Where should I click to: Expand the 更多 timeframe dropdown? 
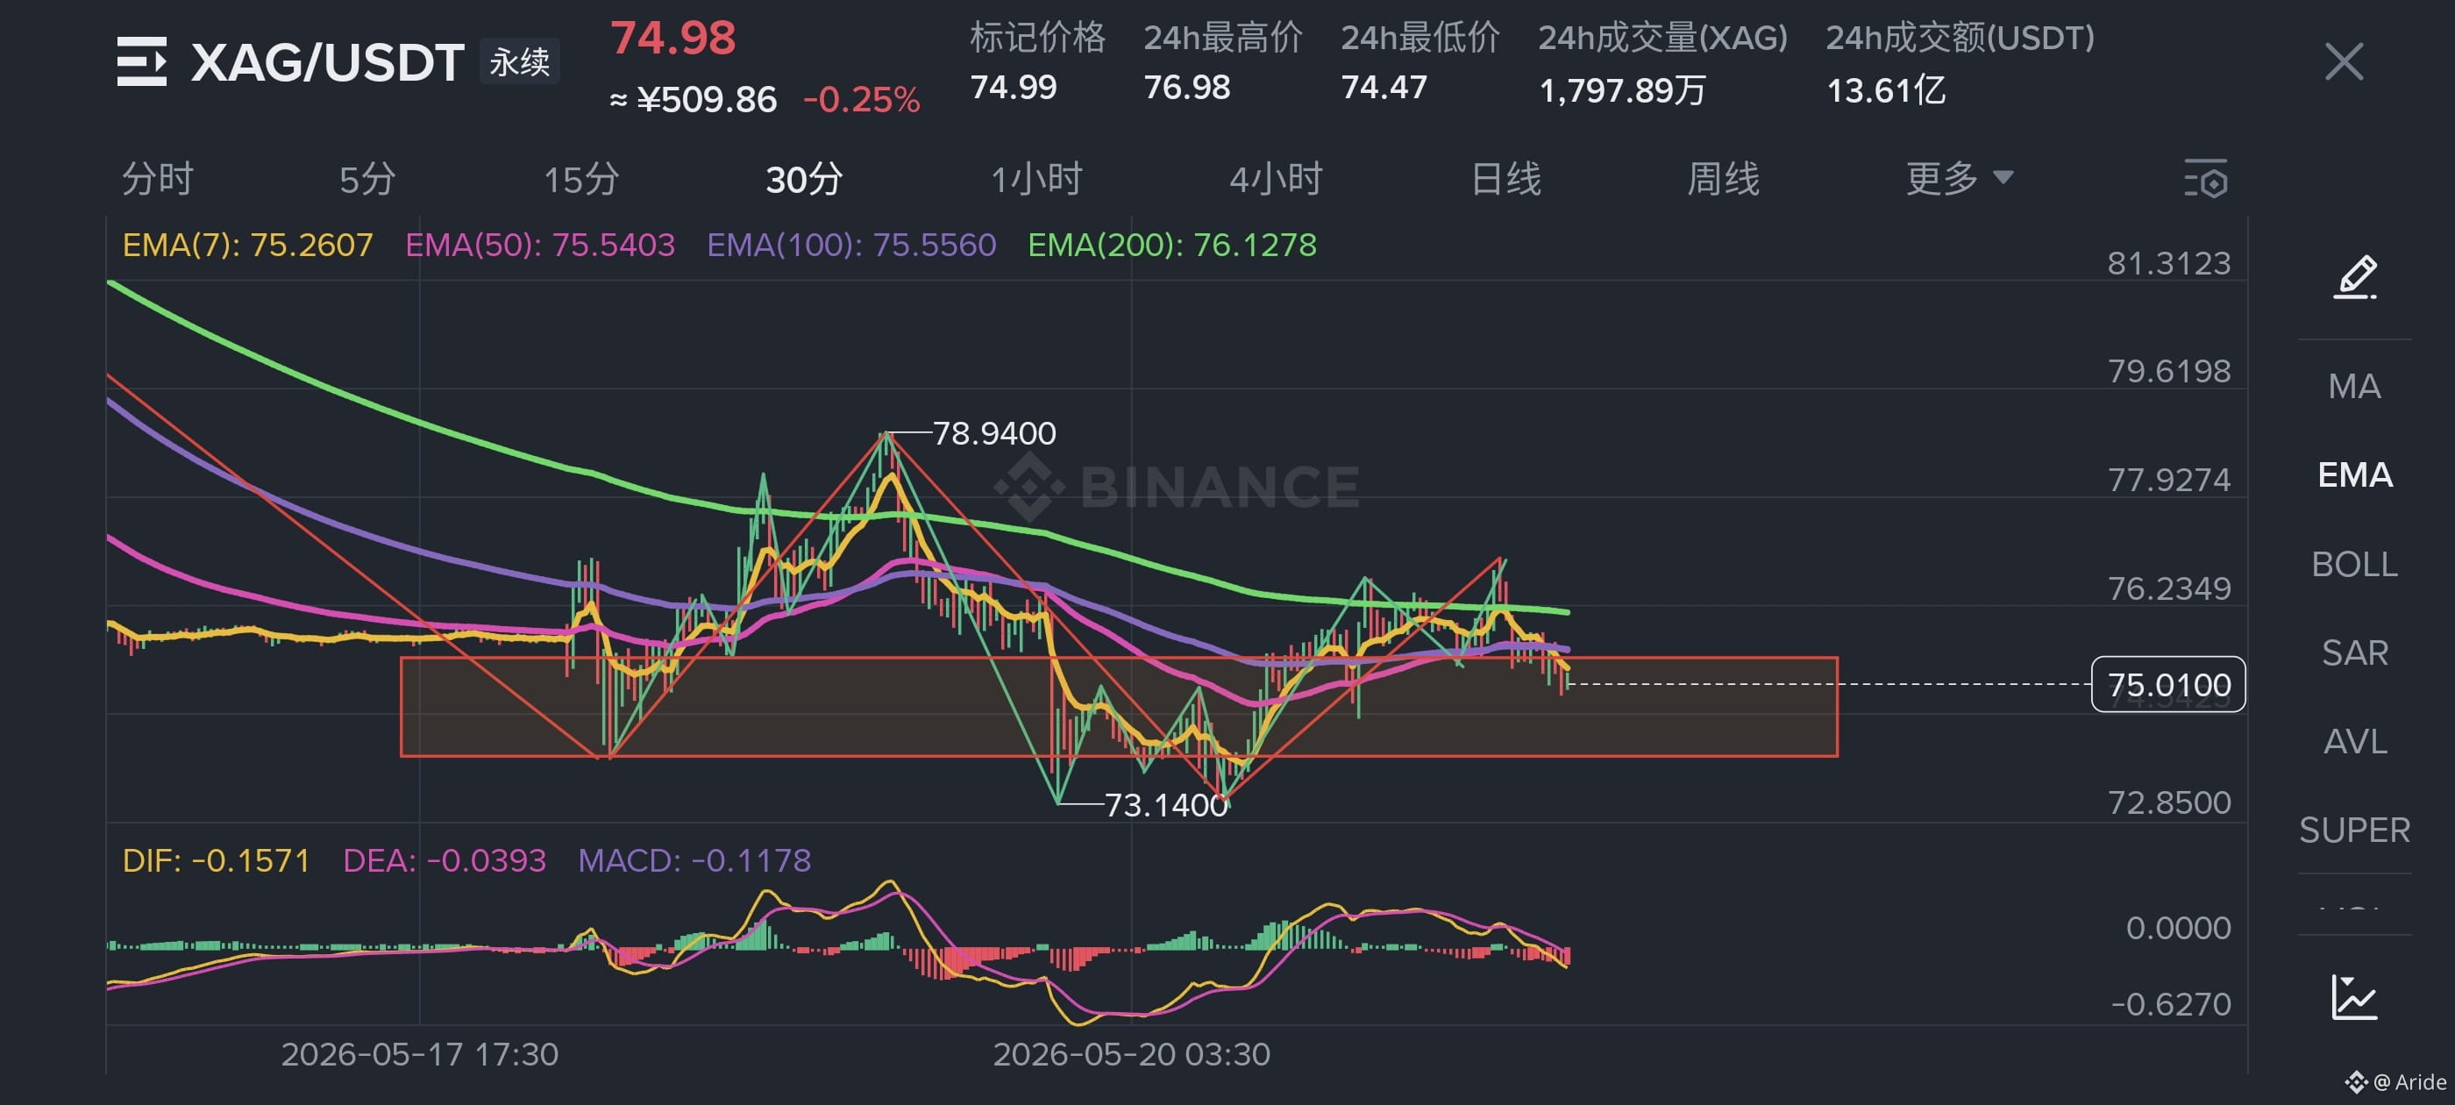1960,178
